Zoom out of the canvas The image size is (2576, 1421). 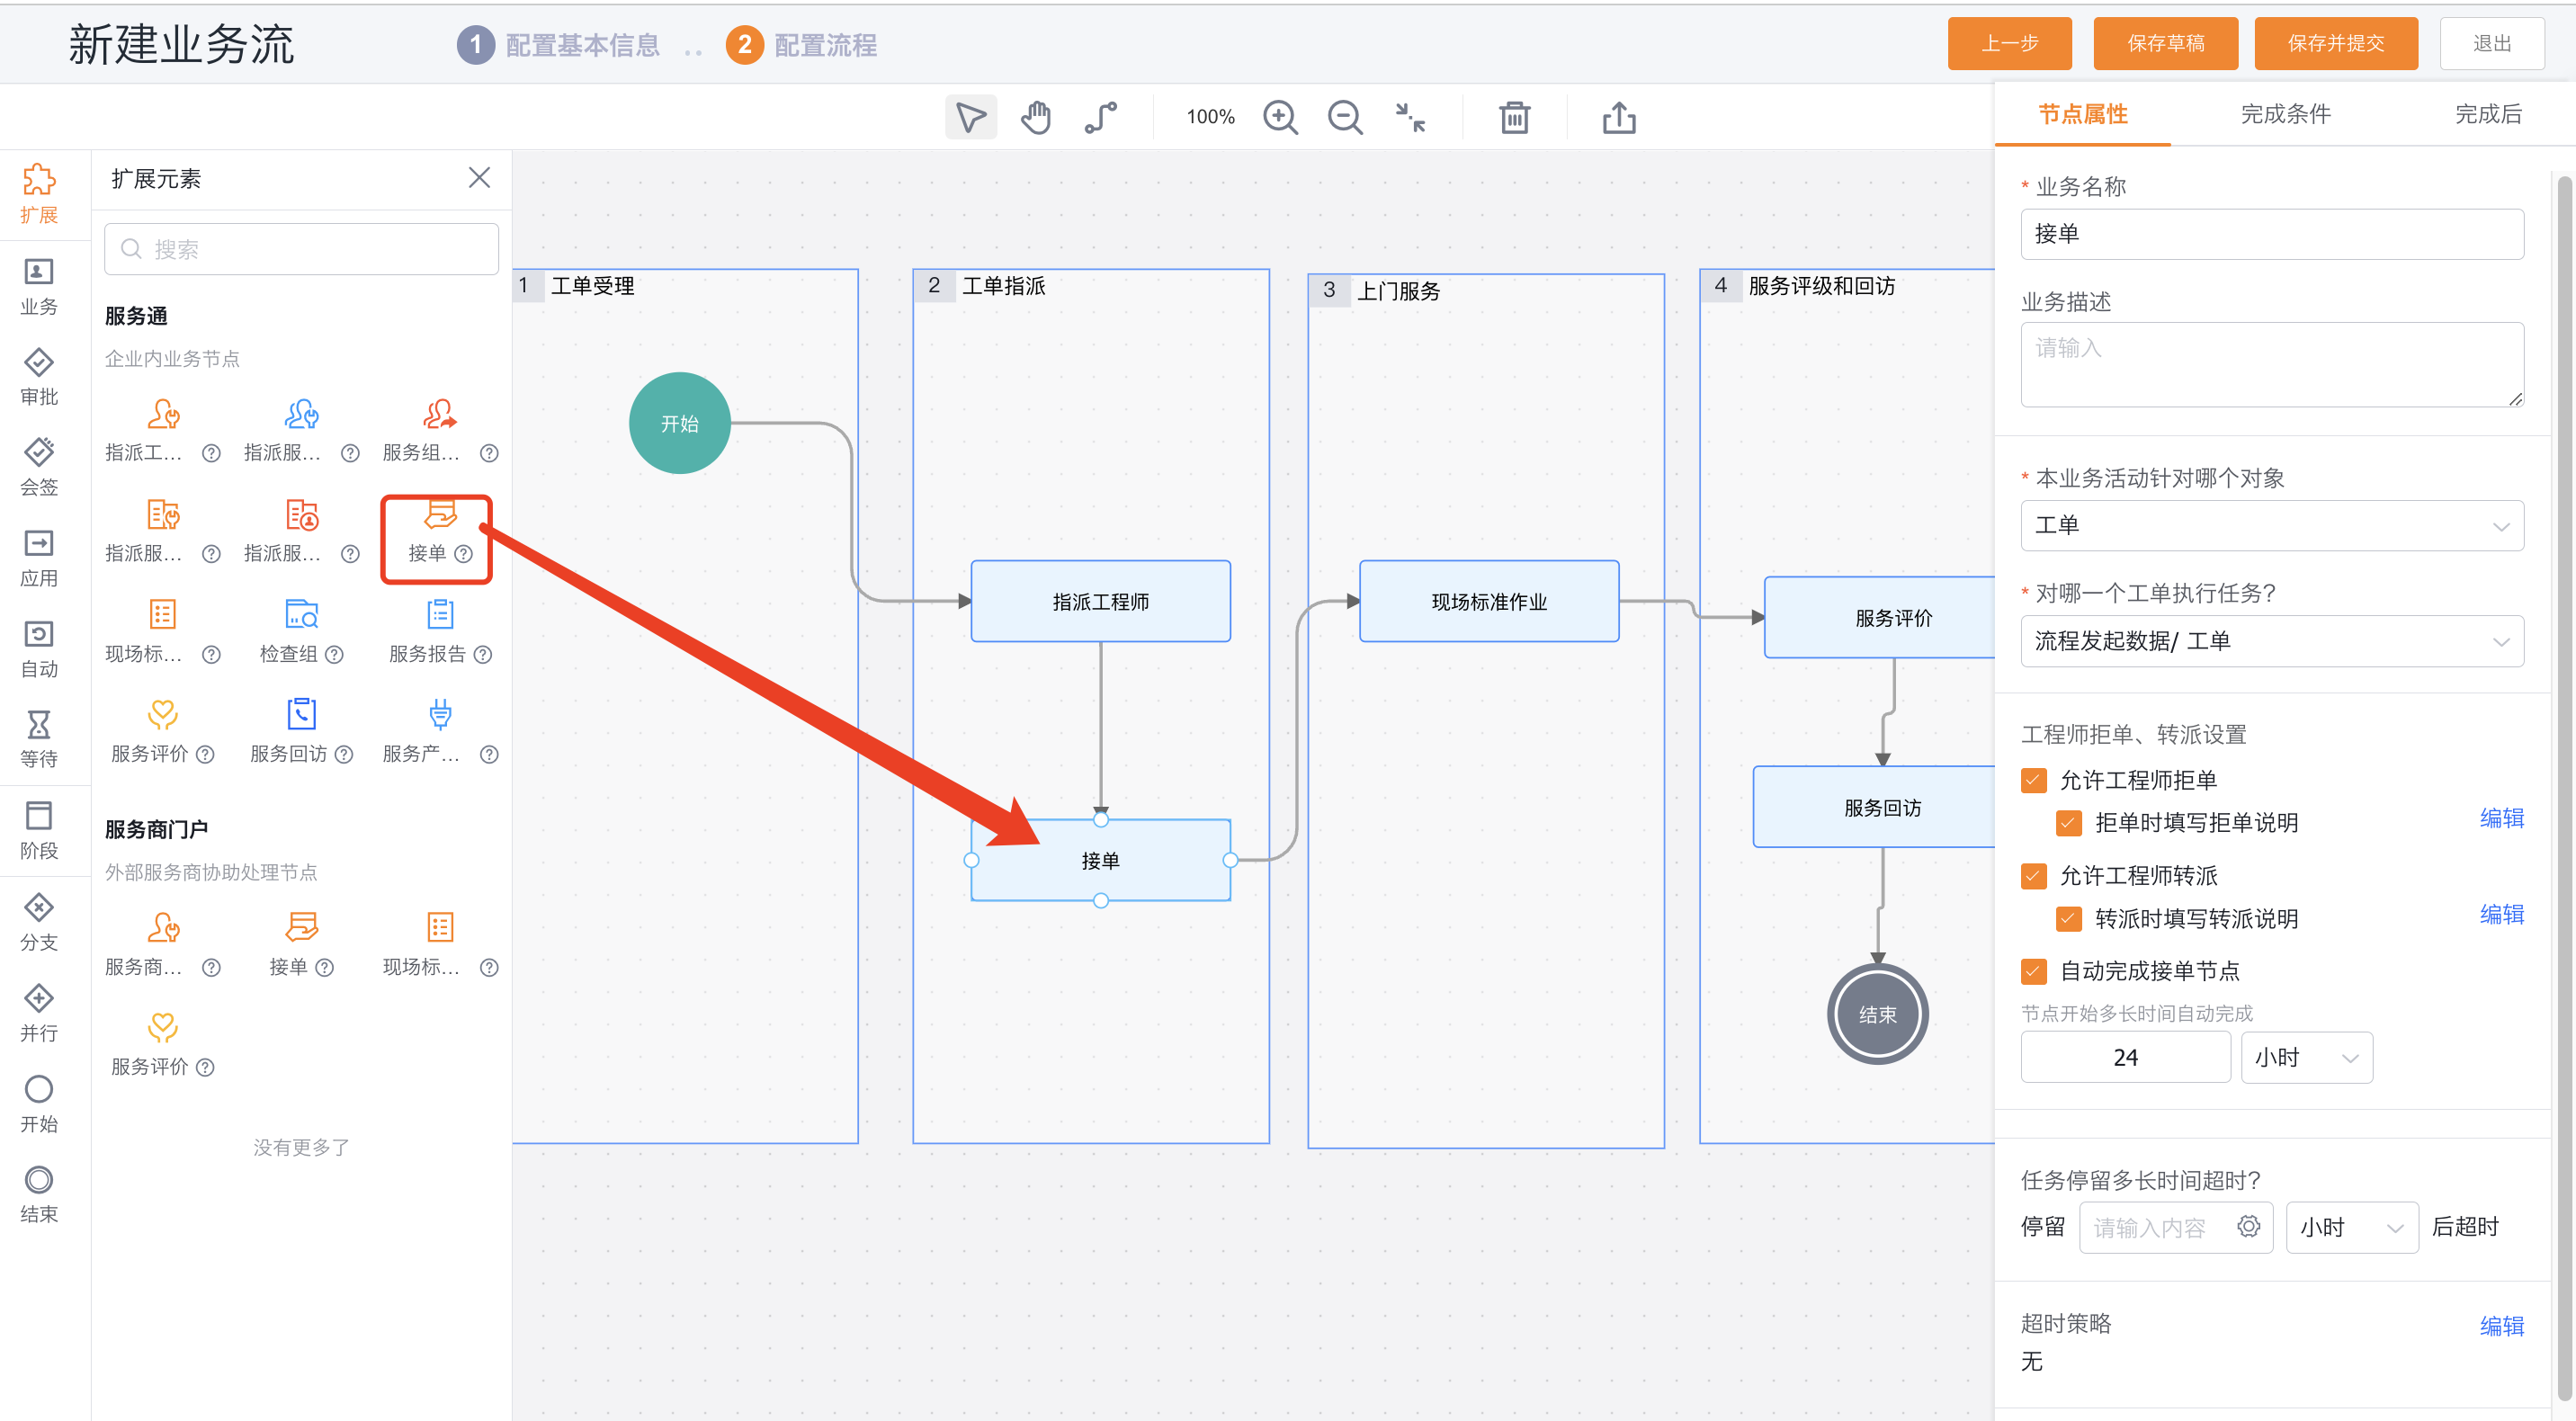pos(1345,117)
